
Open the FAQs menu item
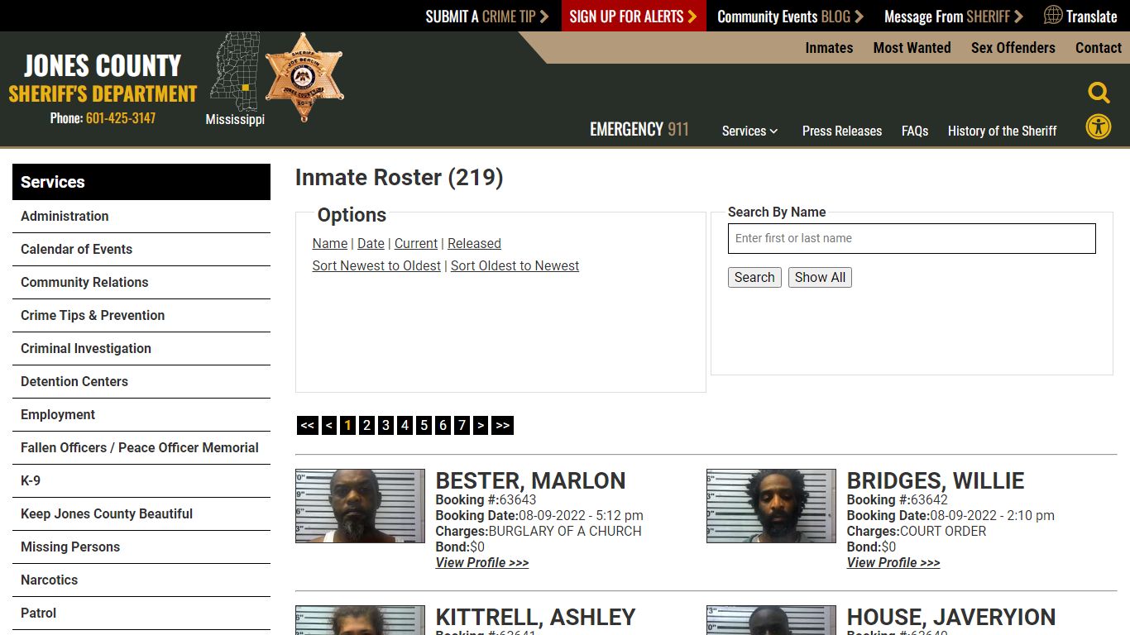[x=915, y=131]
